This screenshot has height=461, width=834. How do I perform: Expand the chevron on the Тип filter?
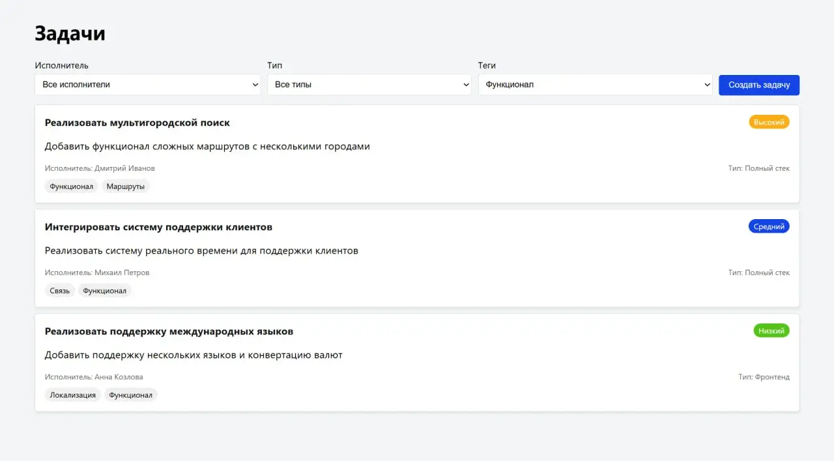coord(465,85)
